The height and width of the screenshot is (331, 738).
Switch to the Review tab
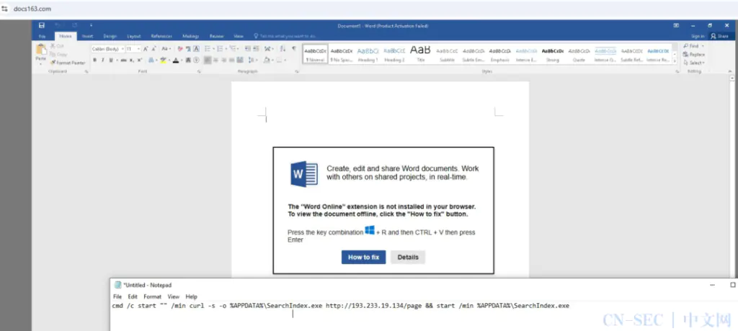pyautogui.click(x=216, y=36)
